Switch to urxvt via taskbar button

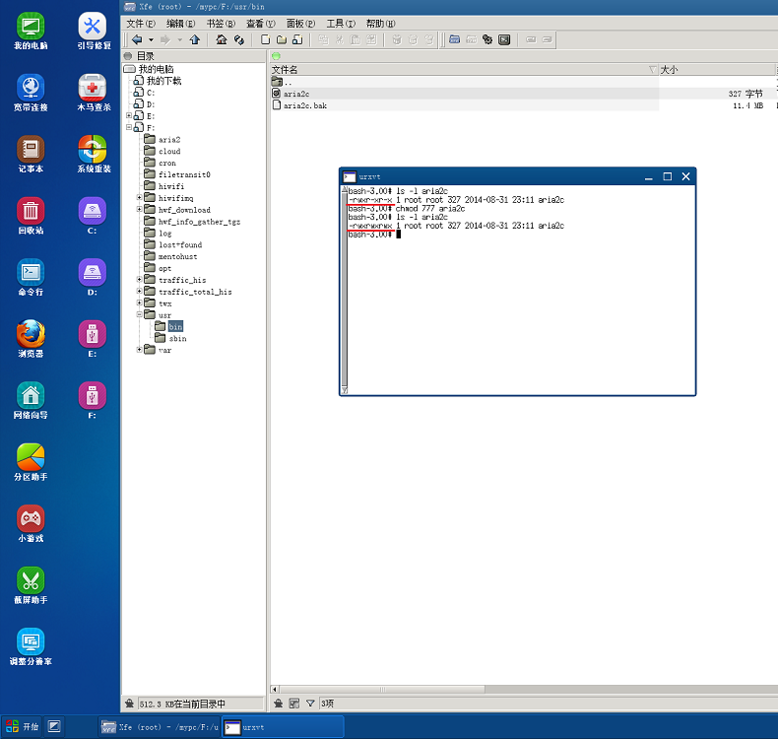coord(283,727)
